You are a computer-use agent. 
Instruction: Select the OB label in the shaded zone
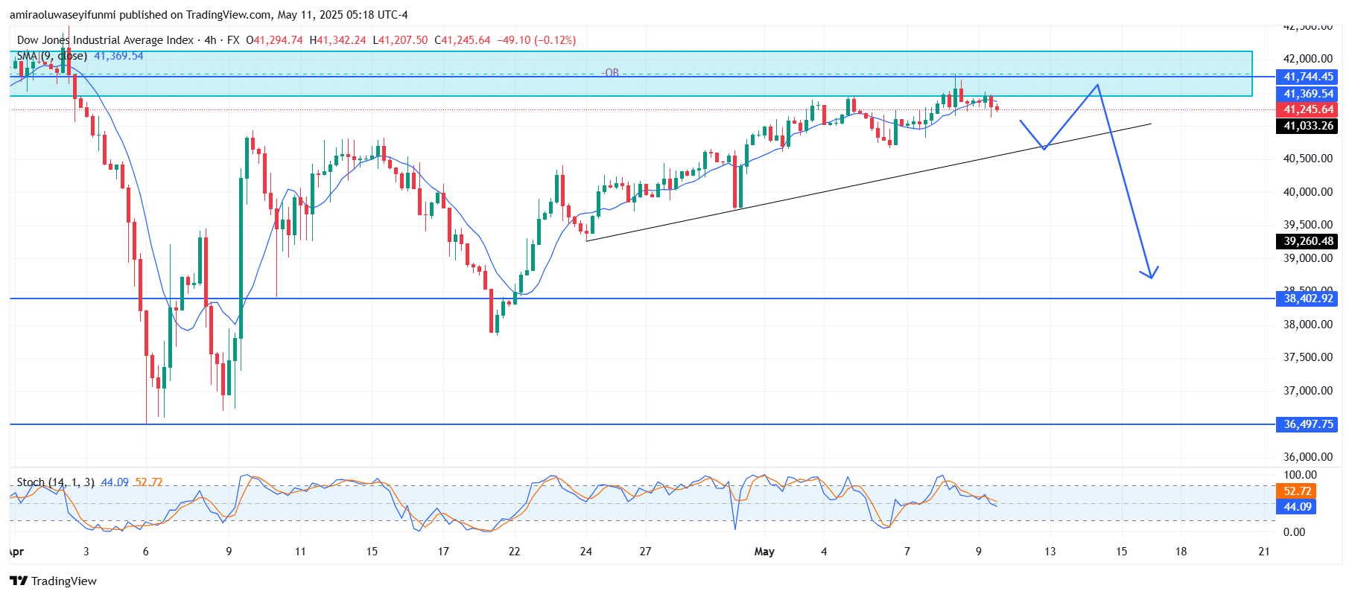click(612, 72)
